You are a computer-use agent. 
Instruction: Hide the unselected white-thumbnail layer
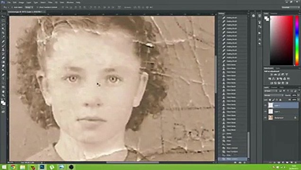coord(266,111)
